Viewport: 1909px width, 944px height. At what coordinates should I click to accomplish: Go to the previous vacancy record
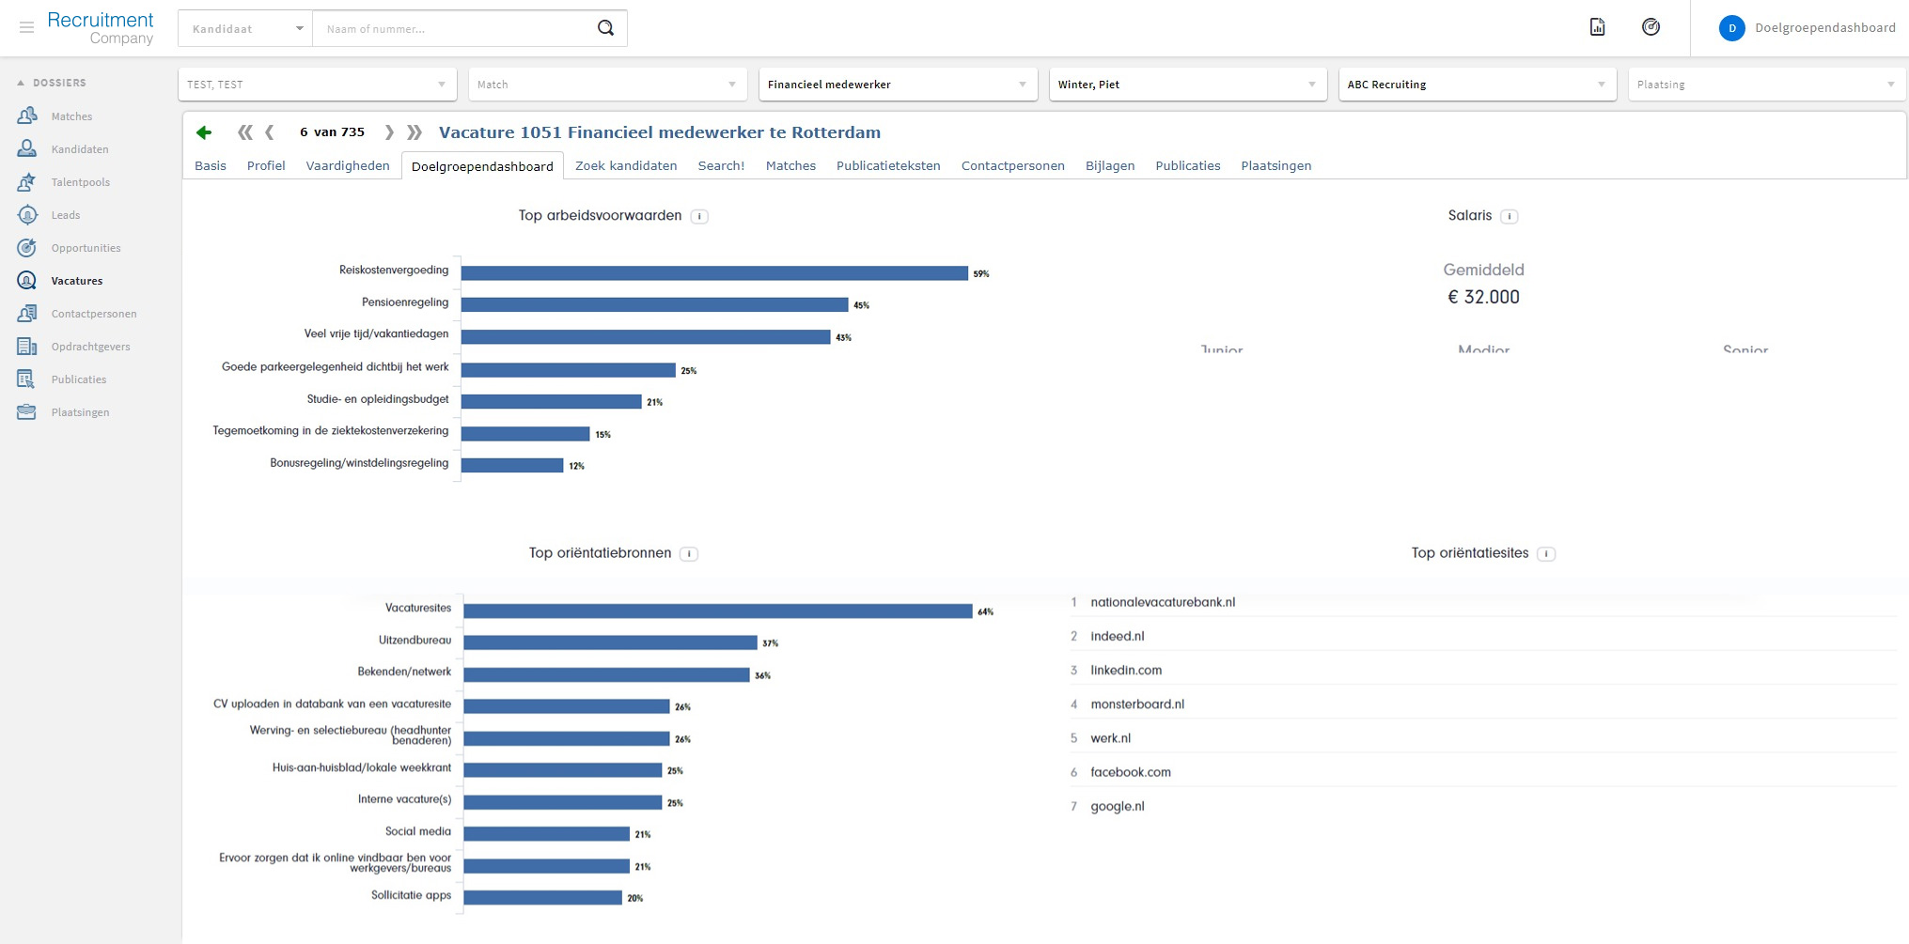[x=270, y=132]
